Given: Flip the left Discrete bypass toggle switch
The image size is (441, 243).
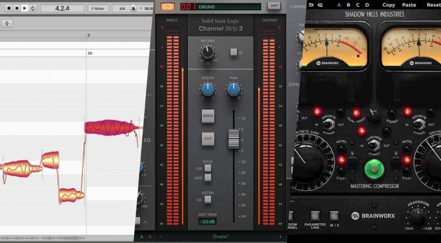Looking at the screenshot, I should (329, 124).
